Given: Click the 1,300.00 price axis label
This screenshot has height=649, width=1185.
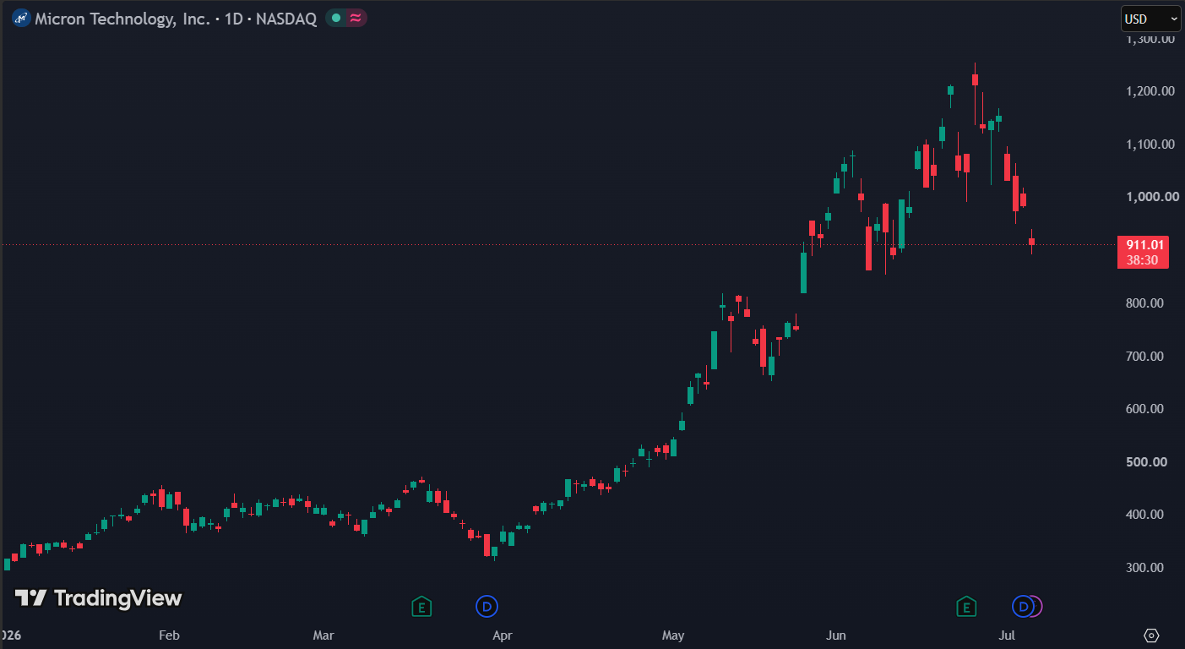Looking at the screenshot, I should [x=1150, y=39].
